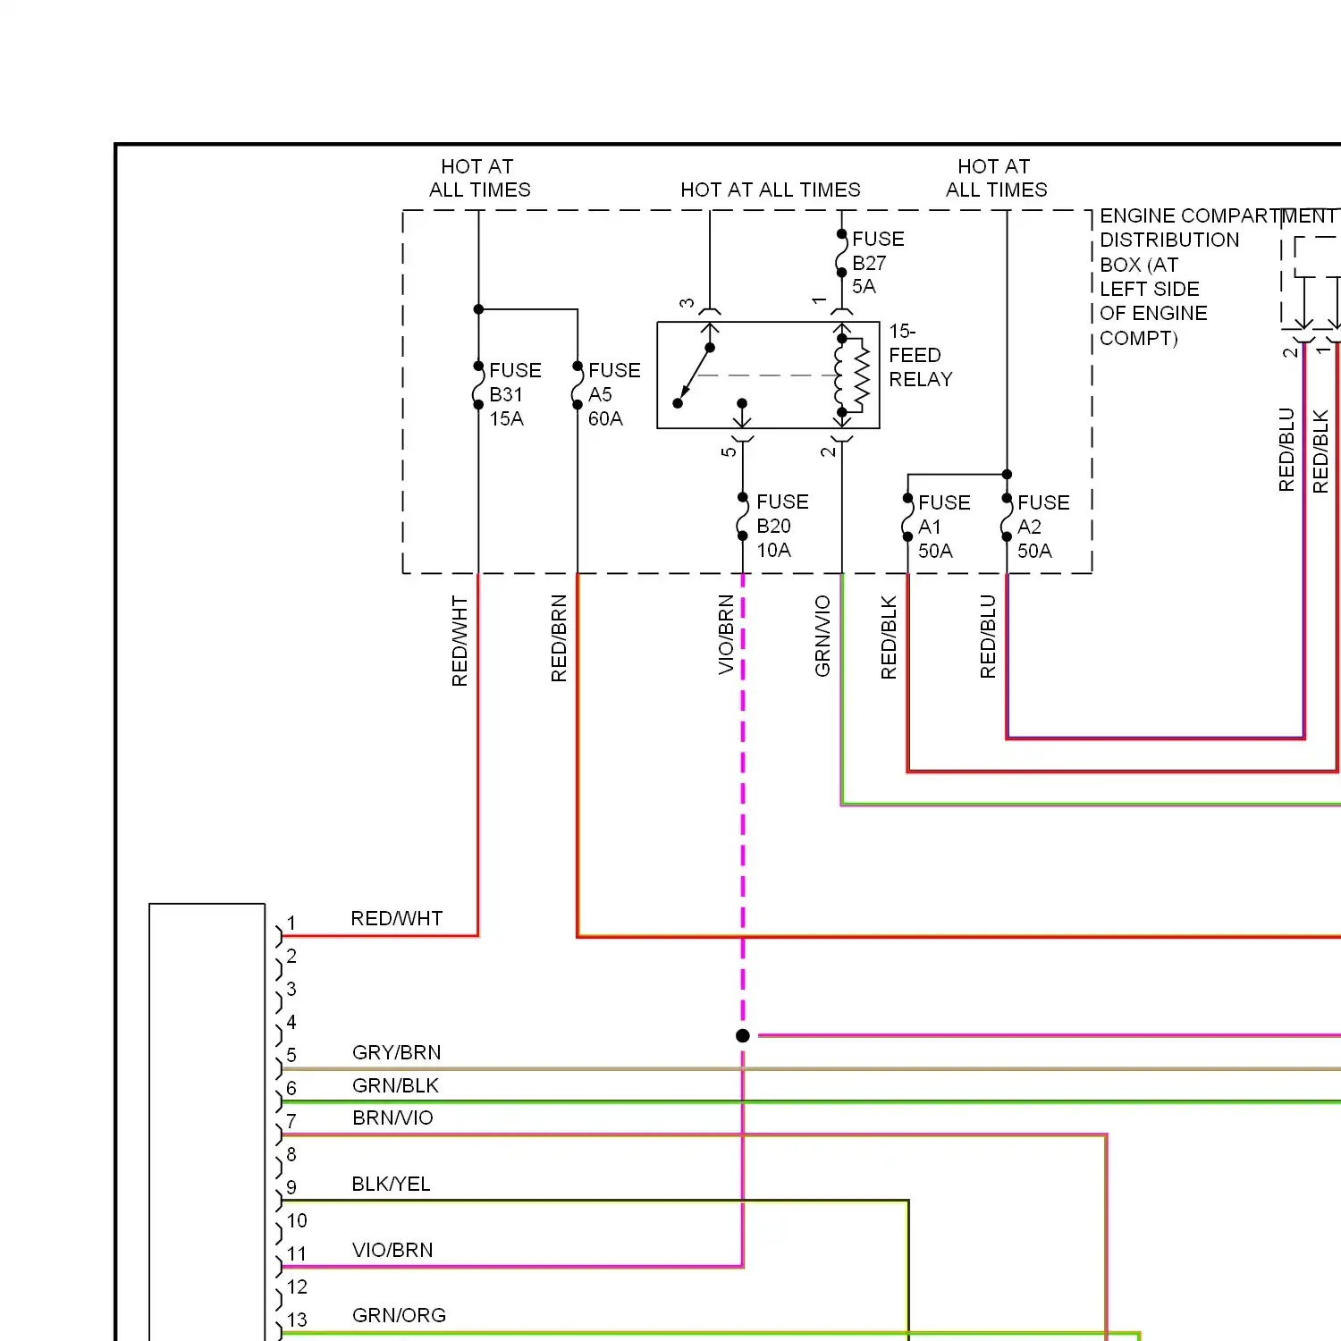This screenshot has height=1341, width=1341.
Task: Click connector pin number 10
Action: point(297,1220)
